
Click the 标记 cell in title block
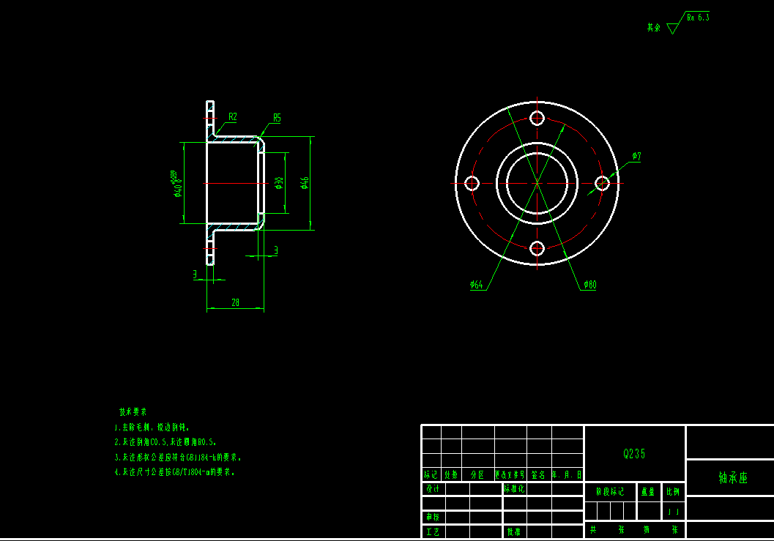[431, 474]
